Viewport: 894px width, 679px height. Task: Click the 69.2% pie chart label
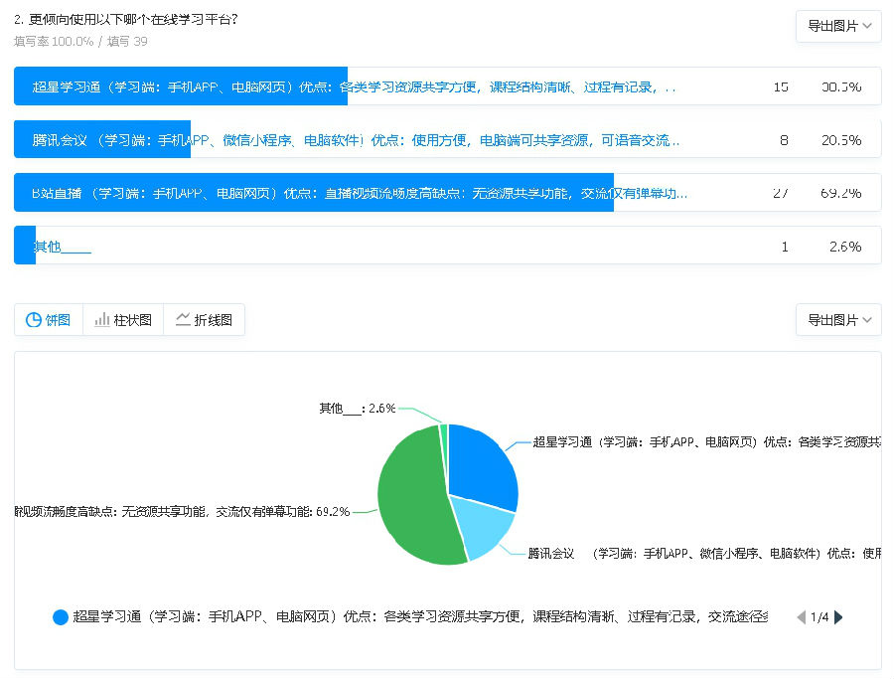tap(182, 512)
